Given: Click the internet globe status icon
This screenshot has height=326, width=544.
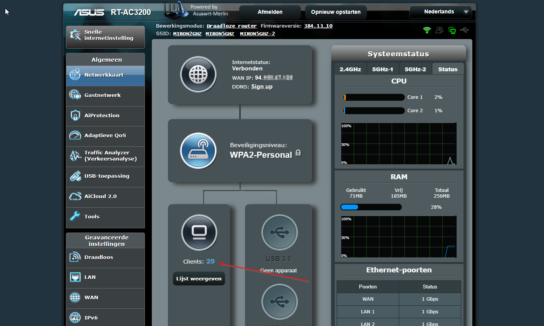Looking at the screenshot, I should coord(198,74).
